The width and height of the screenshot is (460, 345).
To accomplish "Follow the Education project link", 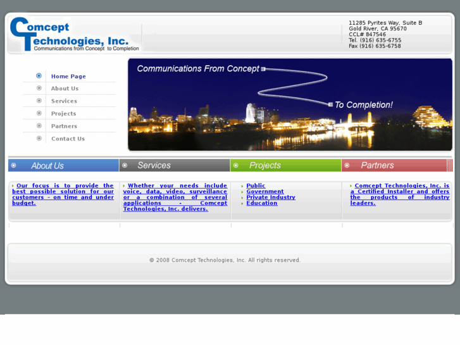I will [x=262, y=203].
